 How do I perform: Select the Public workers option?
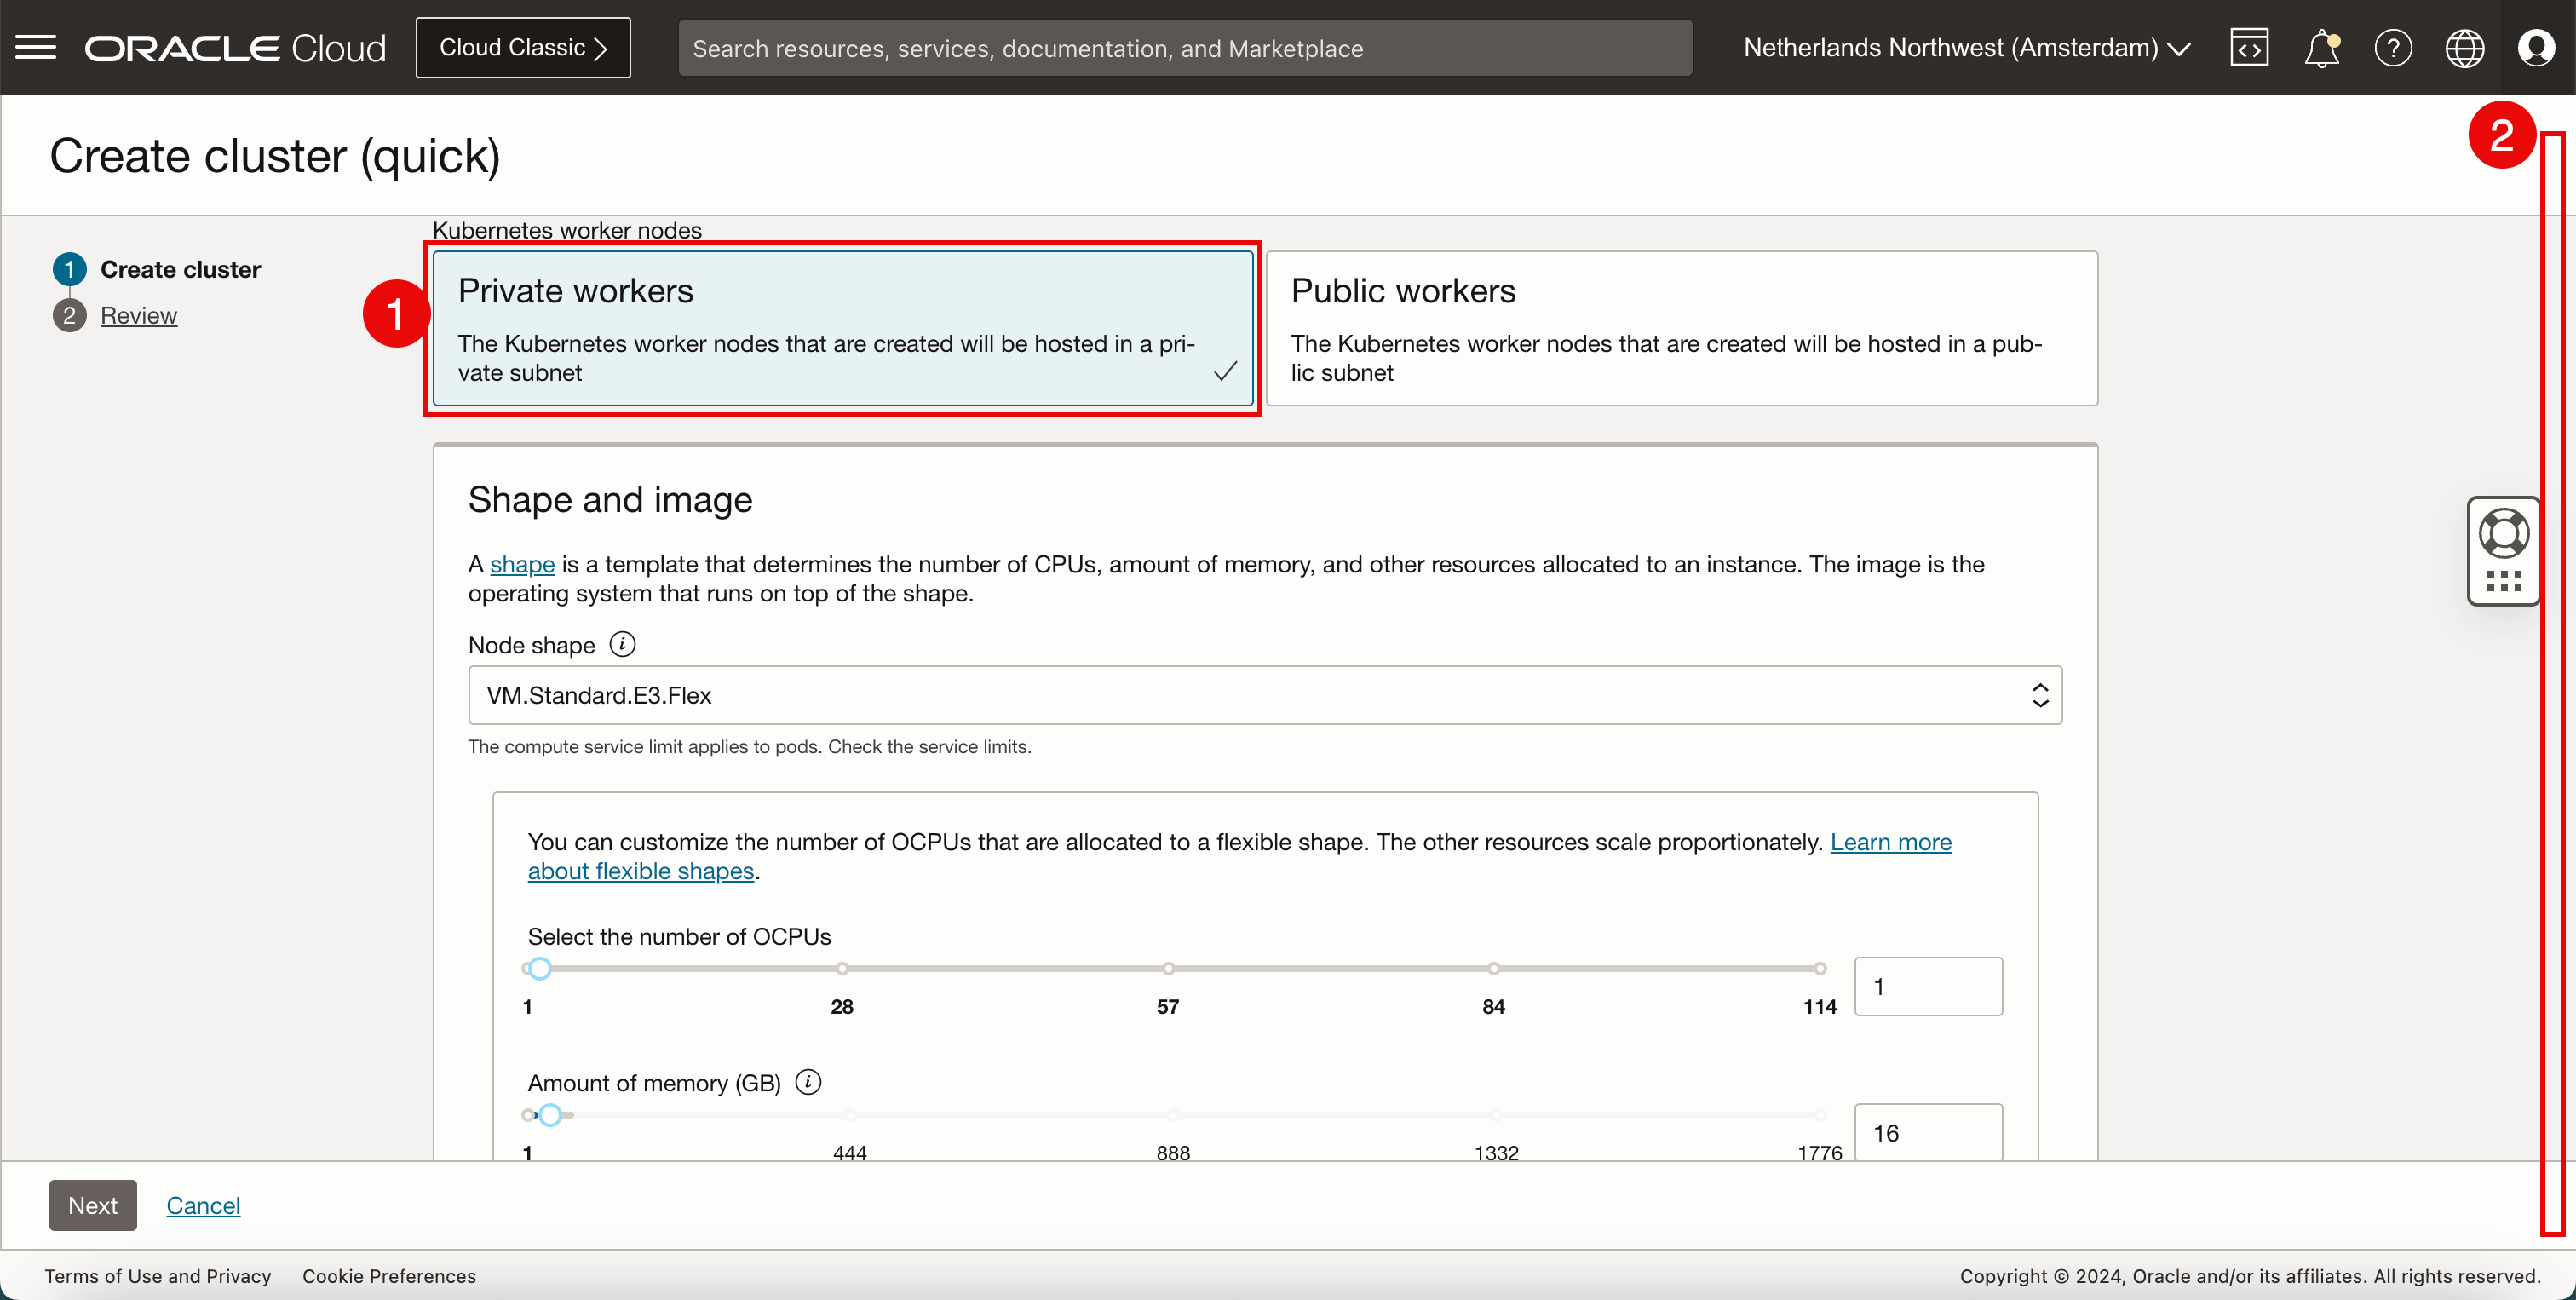click(x=1681, y=328)
